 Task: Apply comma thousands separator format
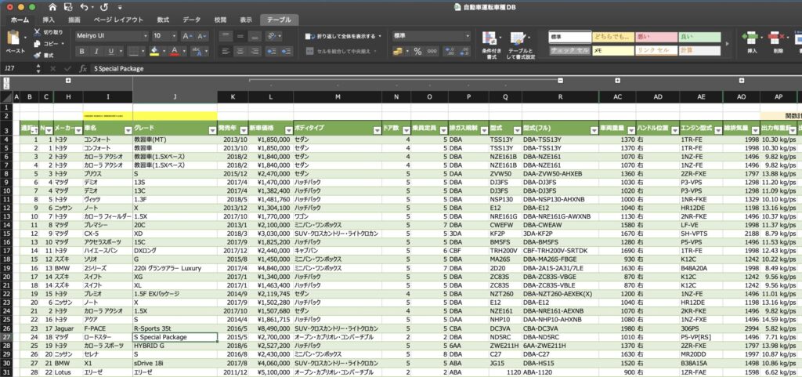(432, 51)
